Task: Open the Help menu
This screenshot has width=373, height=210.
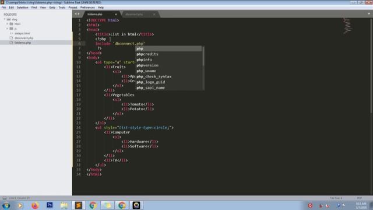Action: point(101,8)
